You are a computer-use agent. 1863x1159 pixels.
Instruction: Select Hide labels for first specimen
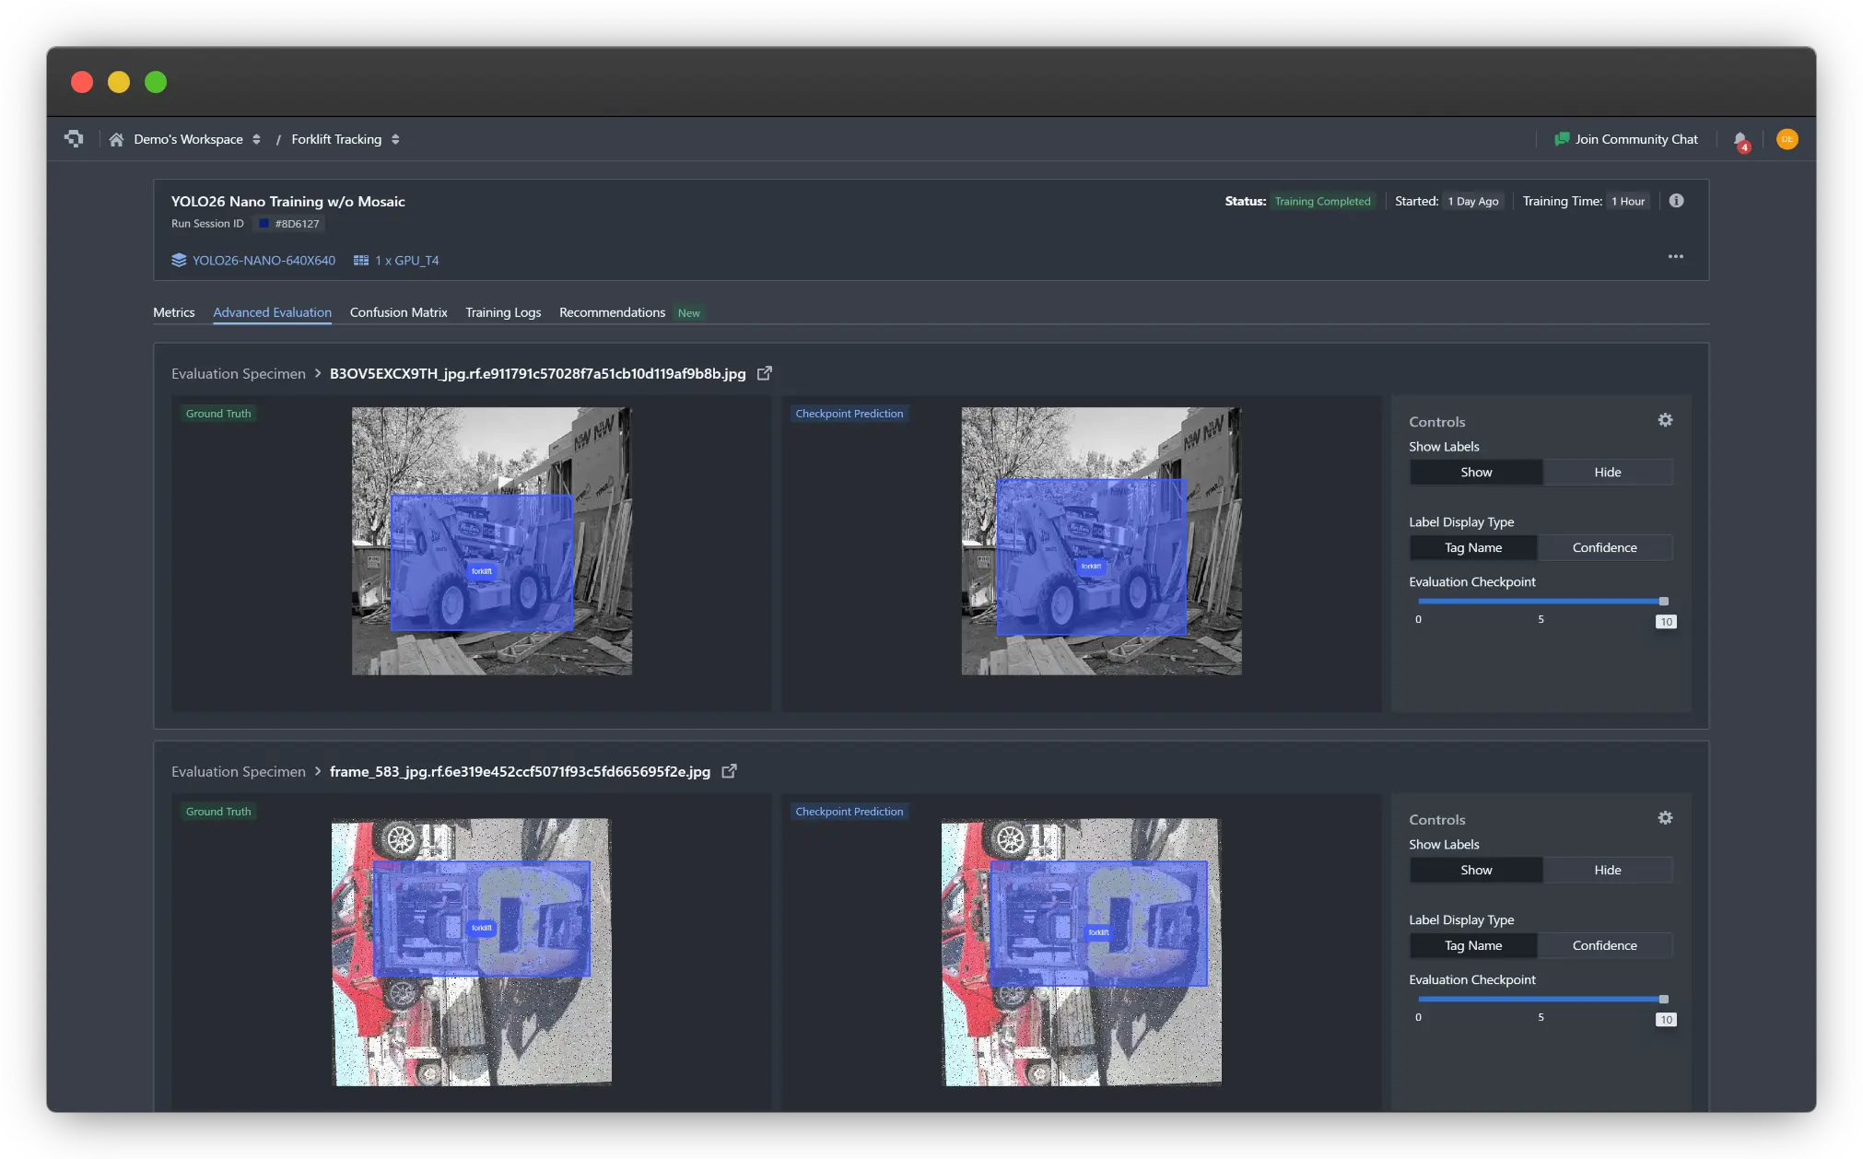pos(1607,473)
